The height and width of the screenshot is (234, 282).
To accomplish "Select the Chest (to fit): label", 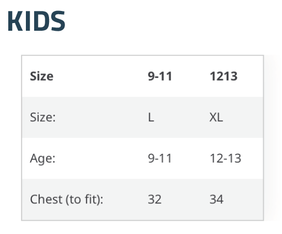I will pos(67,199).
